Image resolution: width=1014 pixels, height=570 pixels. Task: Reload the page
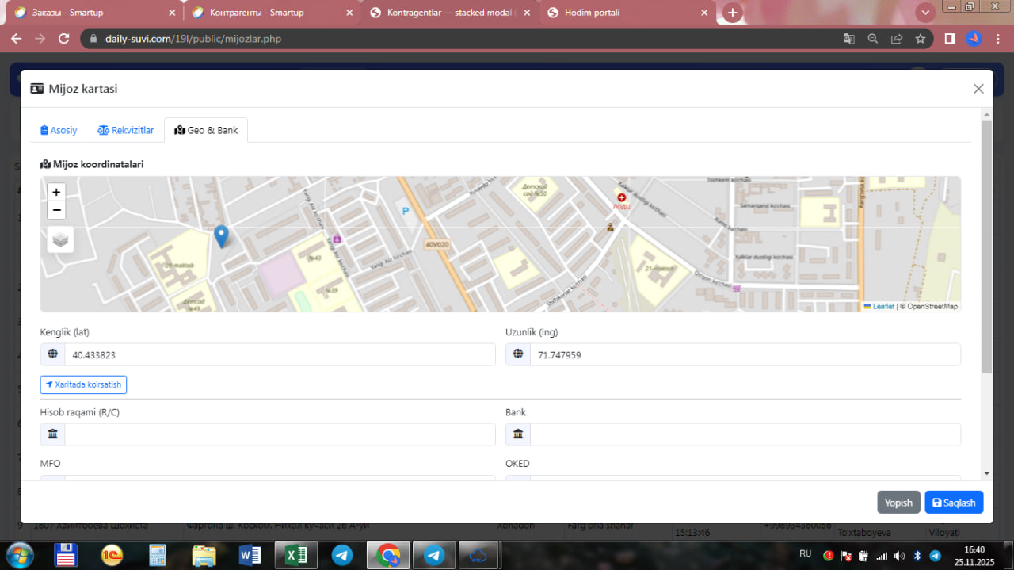click(65, 38)
